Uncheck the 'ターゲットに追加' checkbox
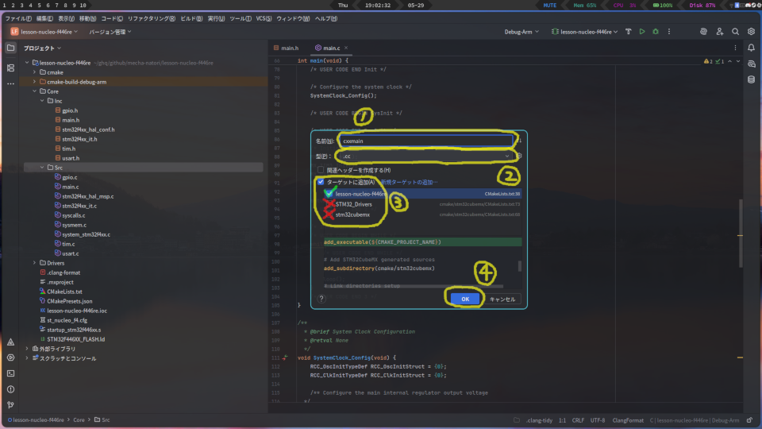762x429 pixels. [320, 182]
